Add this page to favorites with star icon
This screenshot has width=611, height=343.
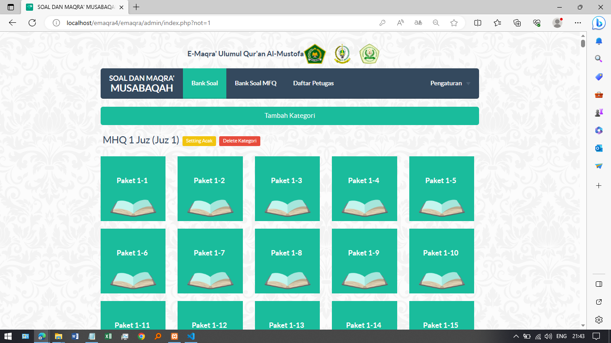(x=454, y=23)
